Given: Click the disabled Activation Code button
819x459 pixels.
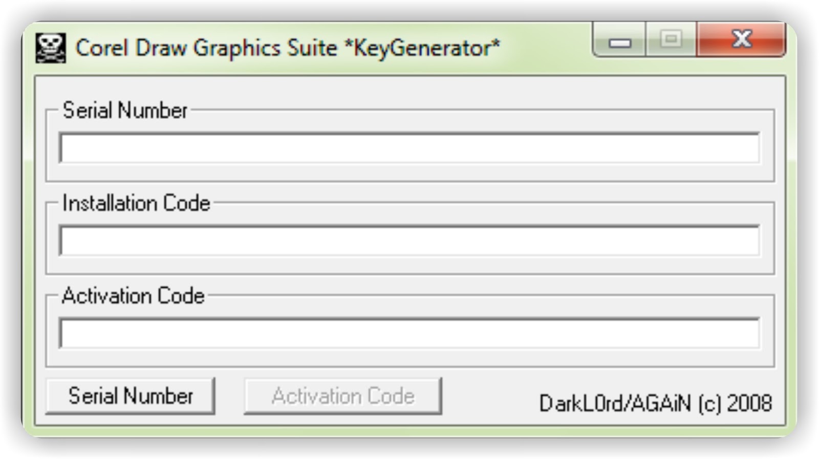Looking at the screenshot, I should (x=343, y=396).
